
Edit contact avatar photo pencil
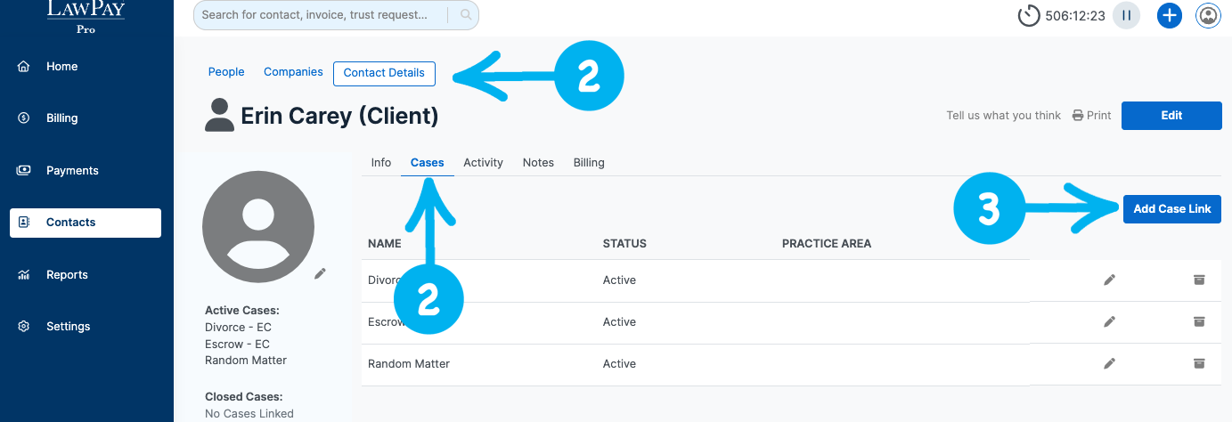point(320,273)
